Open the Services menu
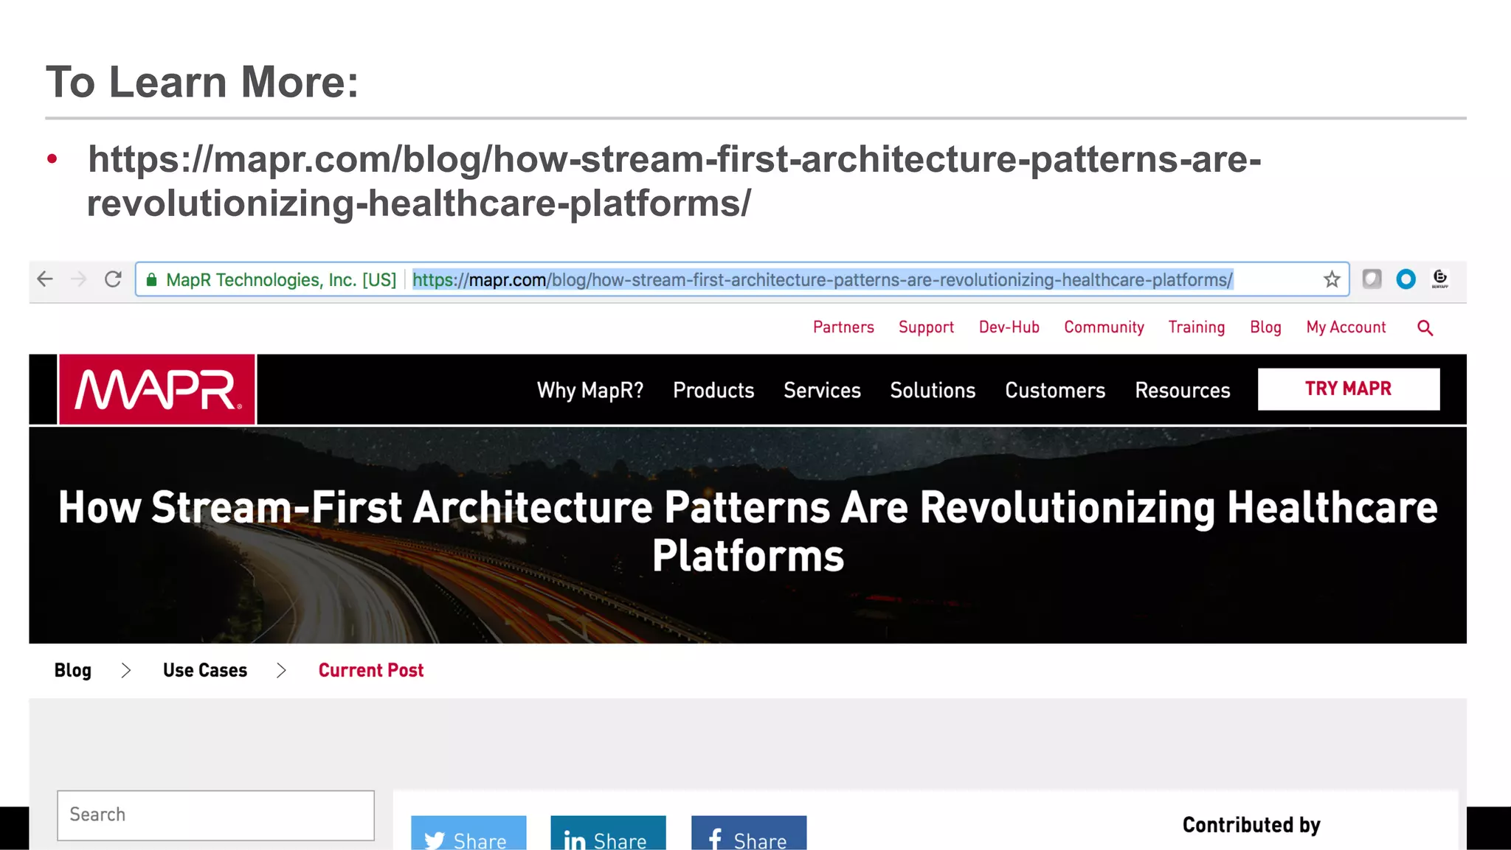This screenshot has width=1511, height=850. [x=822, y=390]
